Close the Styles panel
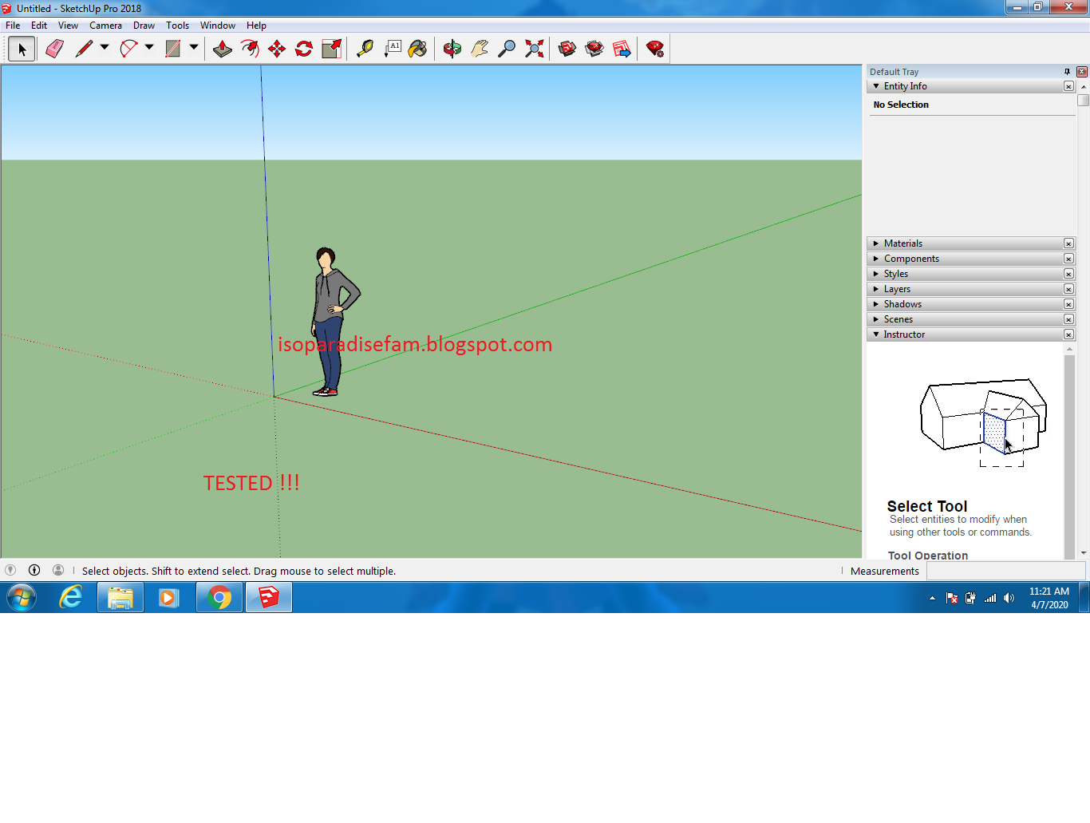Screen dimensions: 1090x823 (1068, 274)
